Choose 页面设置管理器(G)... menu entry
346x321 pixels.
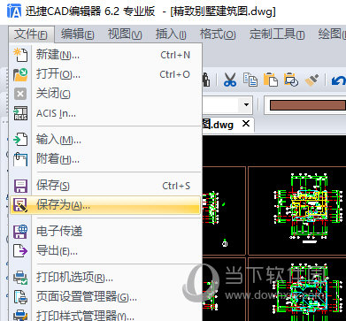click(105, 297)
